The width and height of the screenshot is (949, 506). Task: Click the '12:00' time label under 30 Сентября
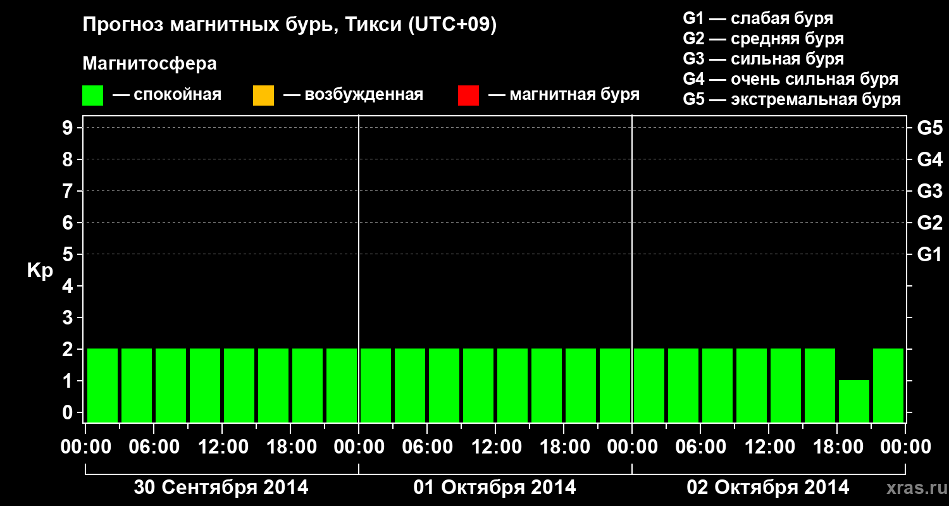(x=222, y=447)
